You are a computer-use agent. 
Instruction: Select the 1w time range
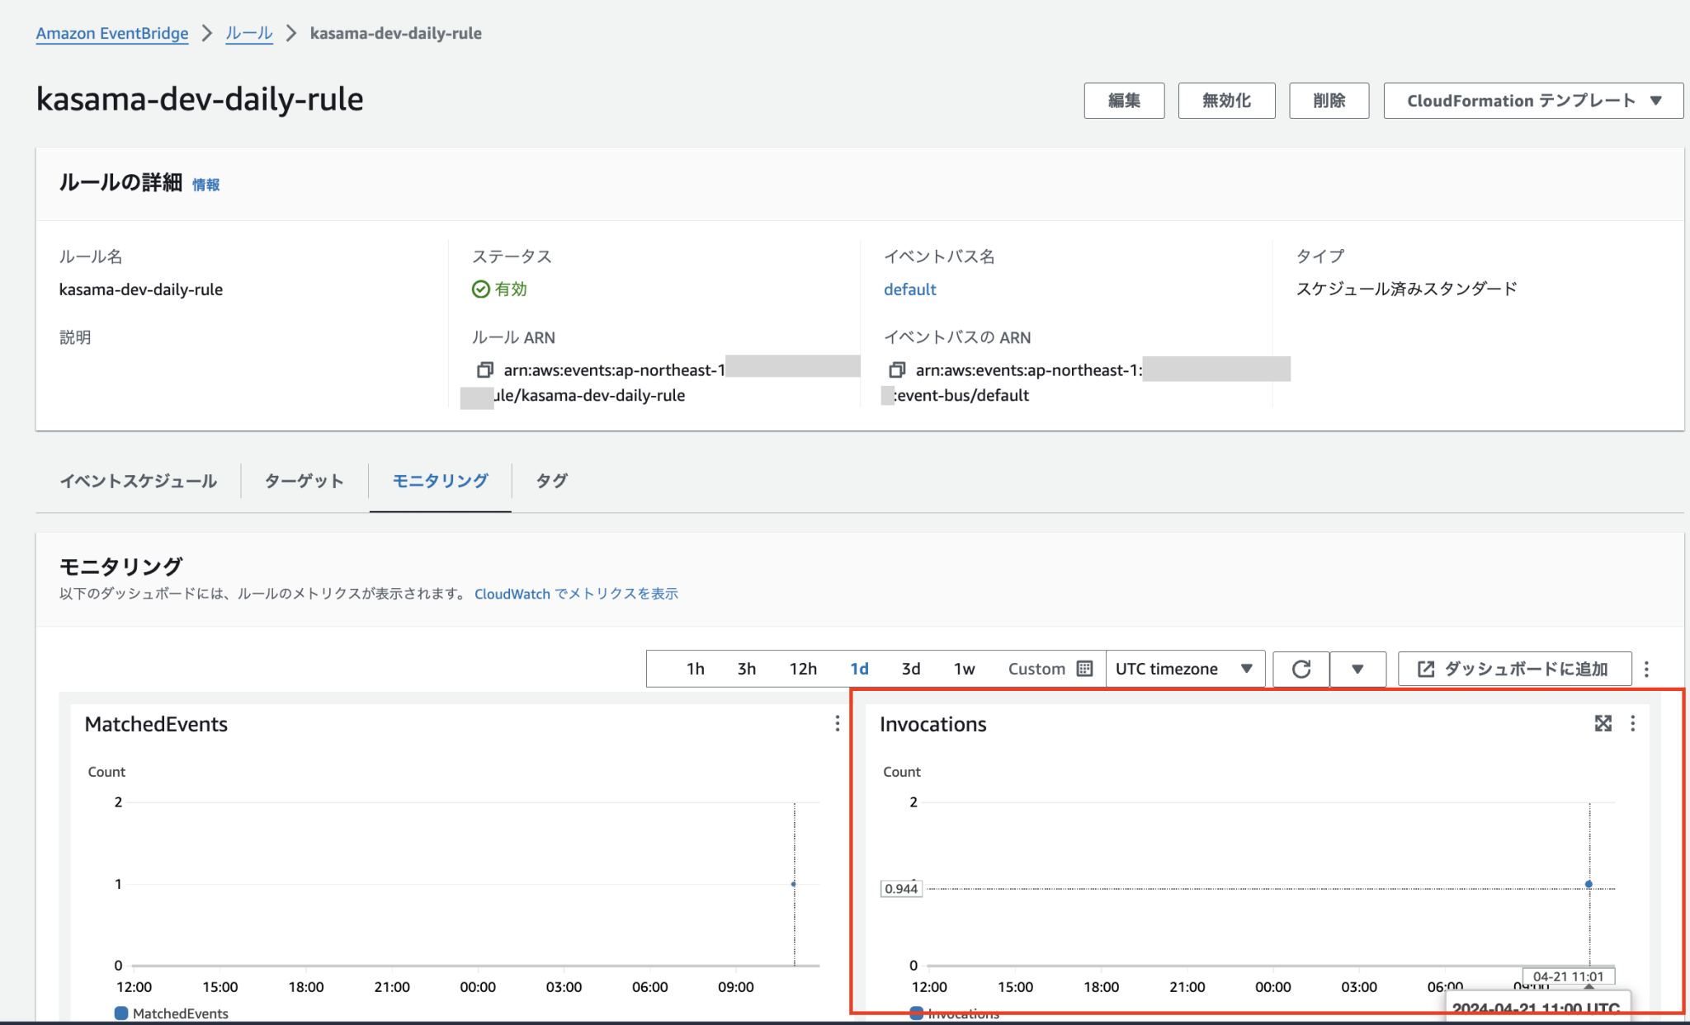(963, 669)
